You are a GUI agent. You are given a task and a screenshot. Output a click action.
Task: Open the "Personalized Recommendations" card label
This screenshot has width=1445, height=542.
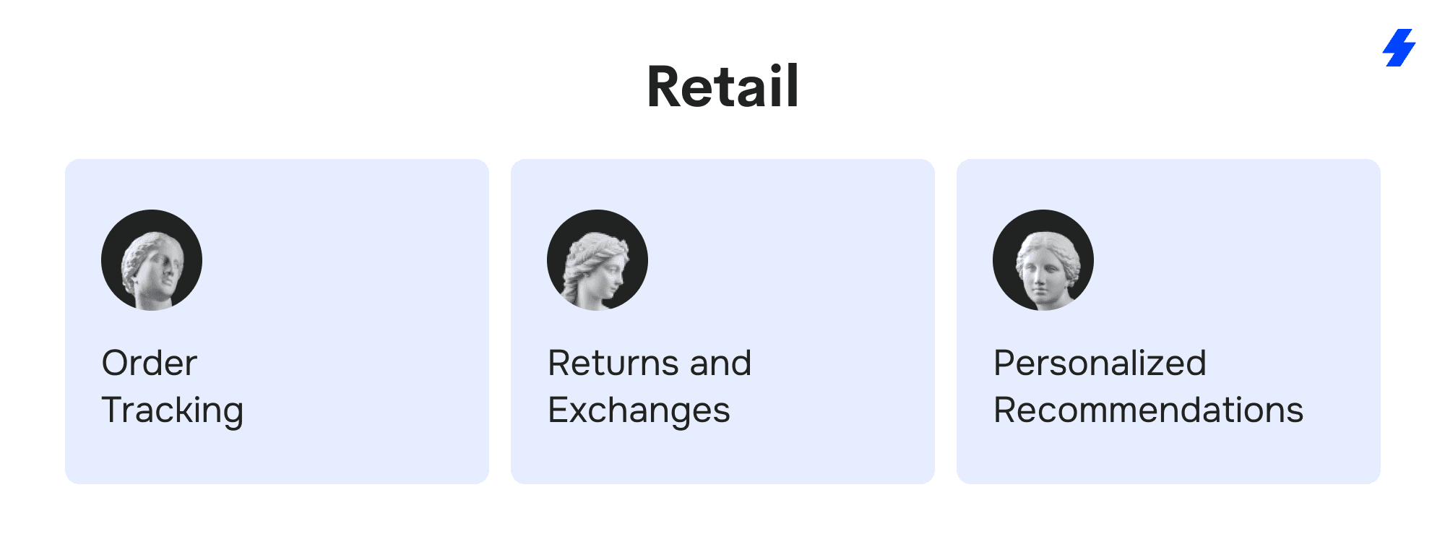pyautogui.click(x=1147, y=387)
